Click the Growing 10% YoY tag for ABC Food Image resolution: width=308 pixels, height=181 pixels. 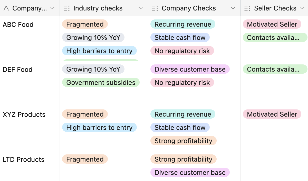pos(93,38)
